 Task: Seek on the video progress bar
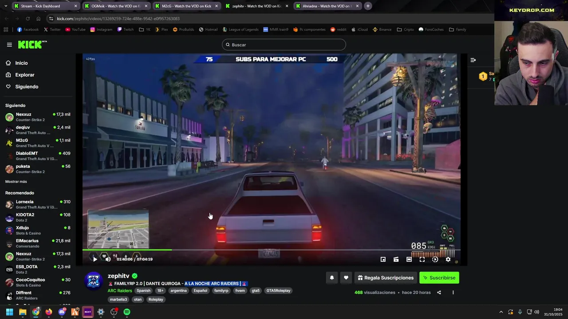[x=271, y=250]
